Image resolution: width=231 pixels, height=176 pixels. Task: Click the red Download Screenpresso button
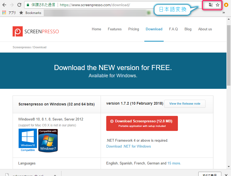142,123
